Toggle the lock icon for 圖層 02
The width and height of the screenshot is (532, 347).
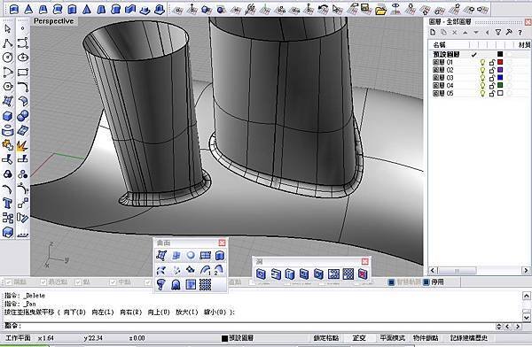pyautogui.click(x=491, y=70)
